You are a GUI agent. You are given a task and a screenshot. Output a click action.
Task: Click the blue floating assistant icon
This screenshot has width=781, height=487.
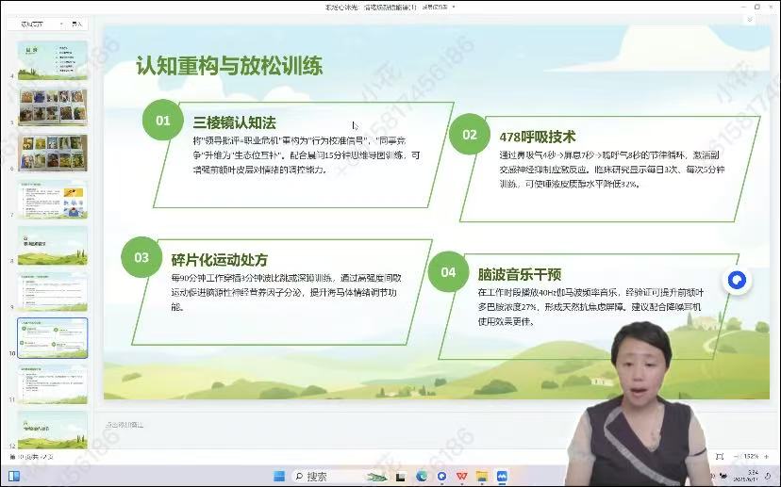point(737,280)
